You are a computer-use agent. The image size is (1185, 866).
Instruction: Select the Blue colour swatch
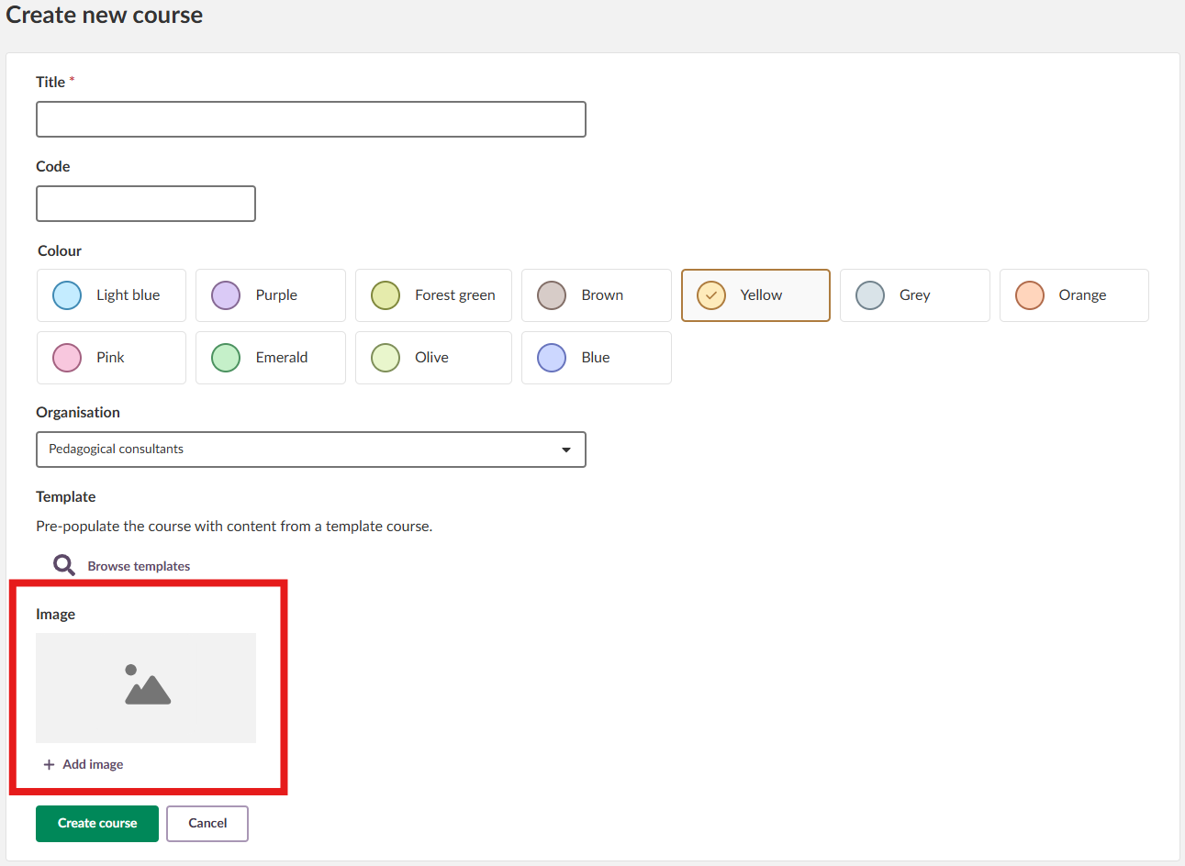tap(552, 358)
